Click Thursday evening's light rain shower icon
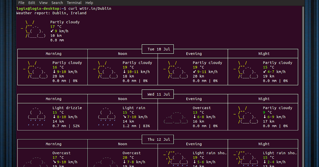The width and height of the screenshot is (319, 167). [175, 158]
